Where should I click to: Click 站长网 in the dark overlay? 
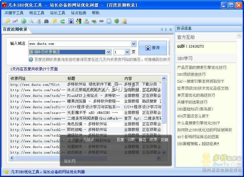[70, 161]
